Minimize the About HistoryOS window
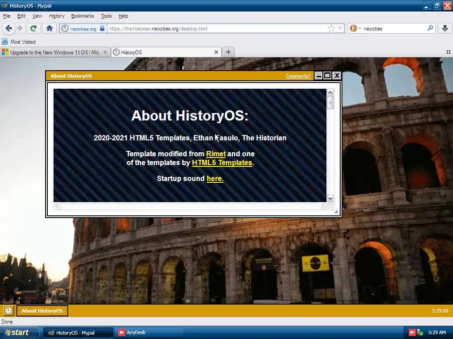Image resolution: width=453 pixels, height=339 pixels. click(x=319, y=76)
